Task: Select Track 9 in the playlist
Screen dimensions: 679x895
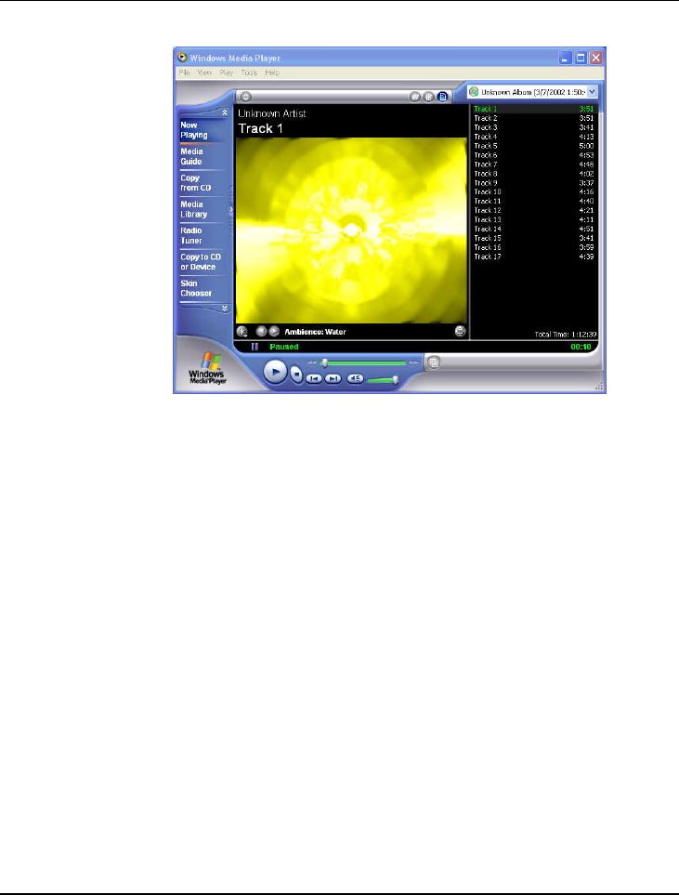Action: (x=533, y=183)
